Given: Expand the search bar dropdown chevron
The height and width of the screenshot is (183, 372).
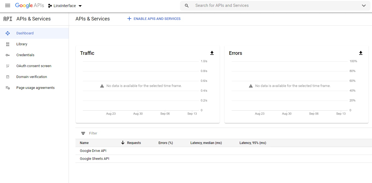Looking at the screenshot, I should click(364, 5).
